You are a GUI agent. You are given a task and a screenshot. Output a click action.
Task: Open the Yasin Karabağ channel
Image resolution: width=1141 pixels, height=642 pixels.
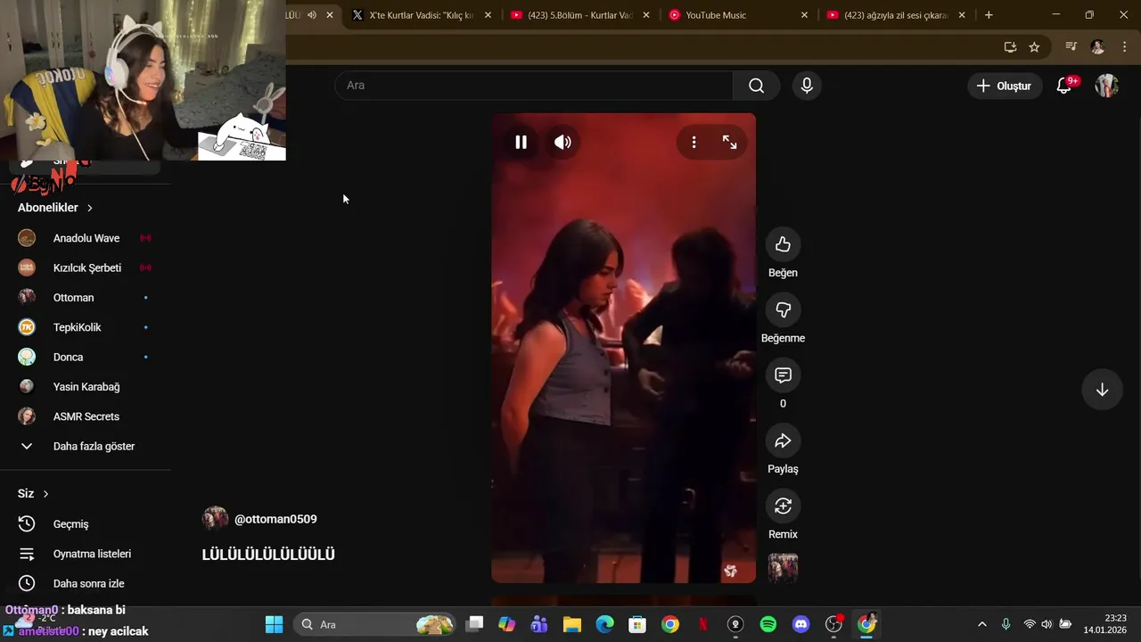pyautogui.click(x=86, y=387)
